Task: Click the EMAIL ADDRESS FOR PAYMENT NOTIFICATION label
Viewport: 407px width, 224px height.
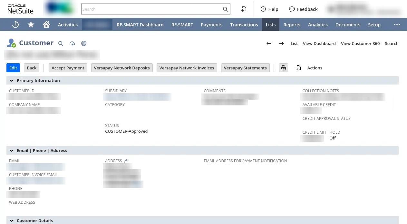Action: 245,161
